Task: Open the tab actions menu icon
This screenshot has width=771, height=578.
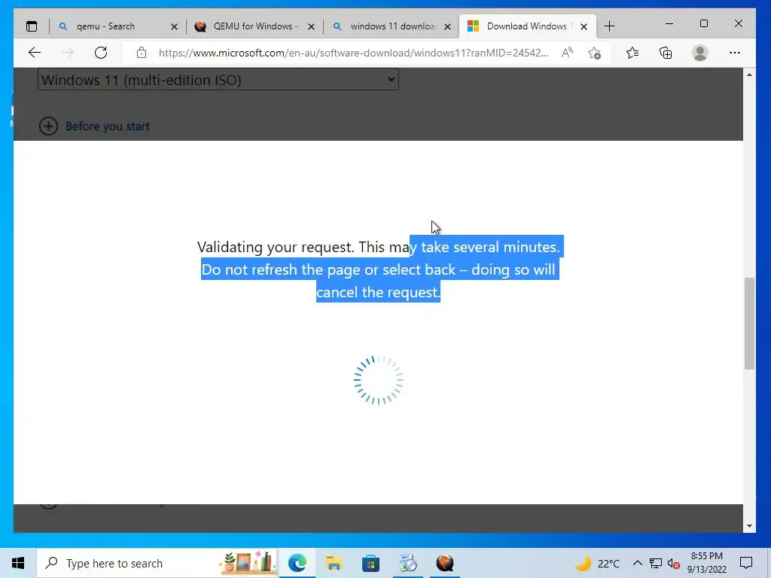Action: [32, 26]
